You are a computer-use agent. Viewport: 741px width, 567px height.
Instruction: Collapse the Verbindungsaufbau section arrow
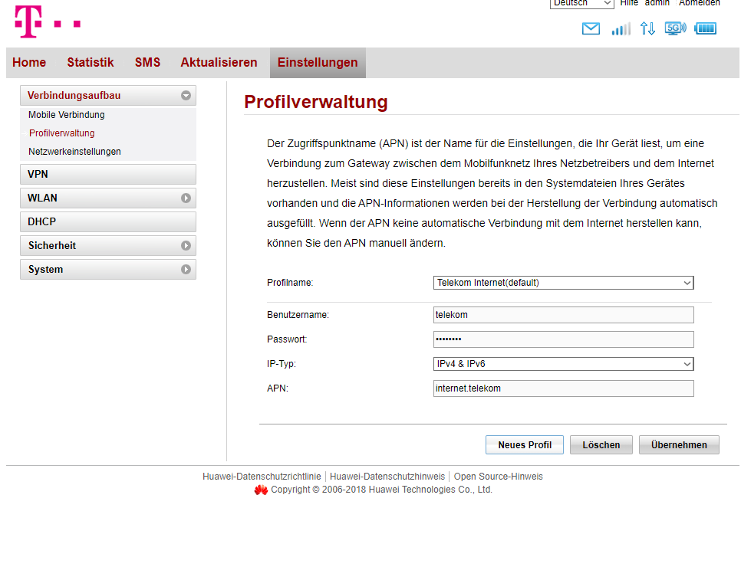(186, 96)
